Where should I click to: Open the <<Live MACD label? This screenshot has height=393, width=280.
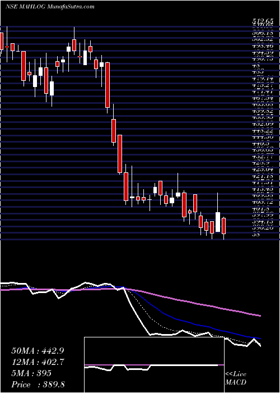coord(236,378)
